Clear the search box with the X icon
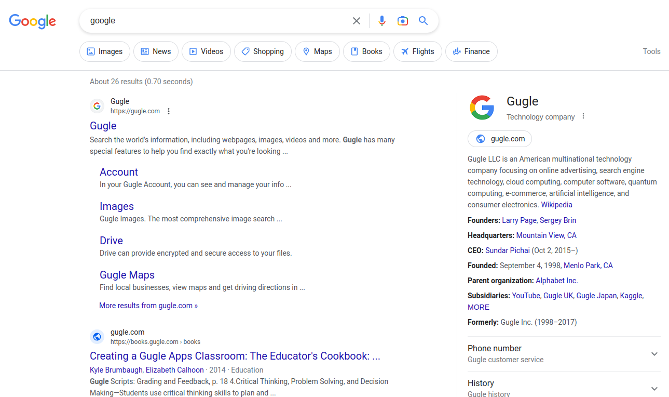The height and width of the screenshot is (397, 669). tap(357, 21)
